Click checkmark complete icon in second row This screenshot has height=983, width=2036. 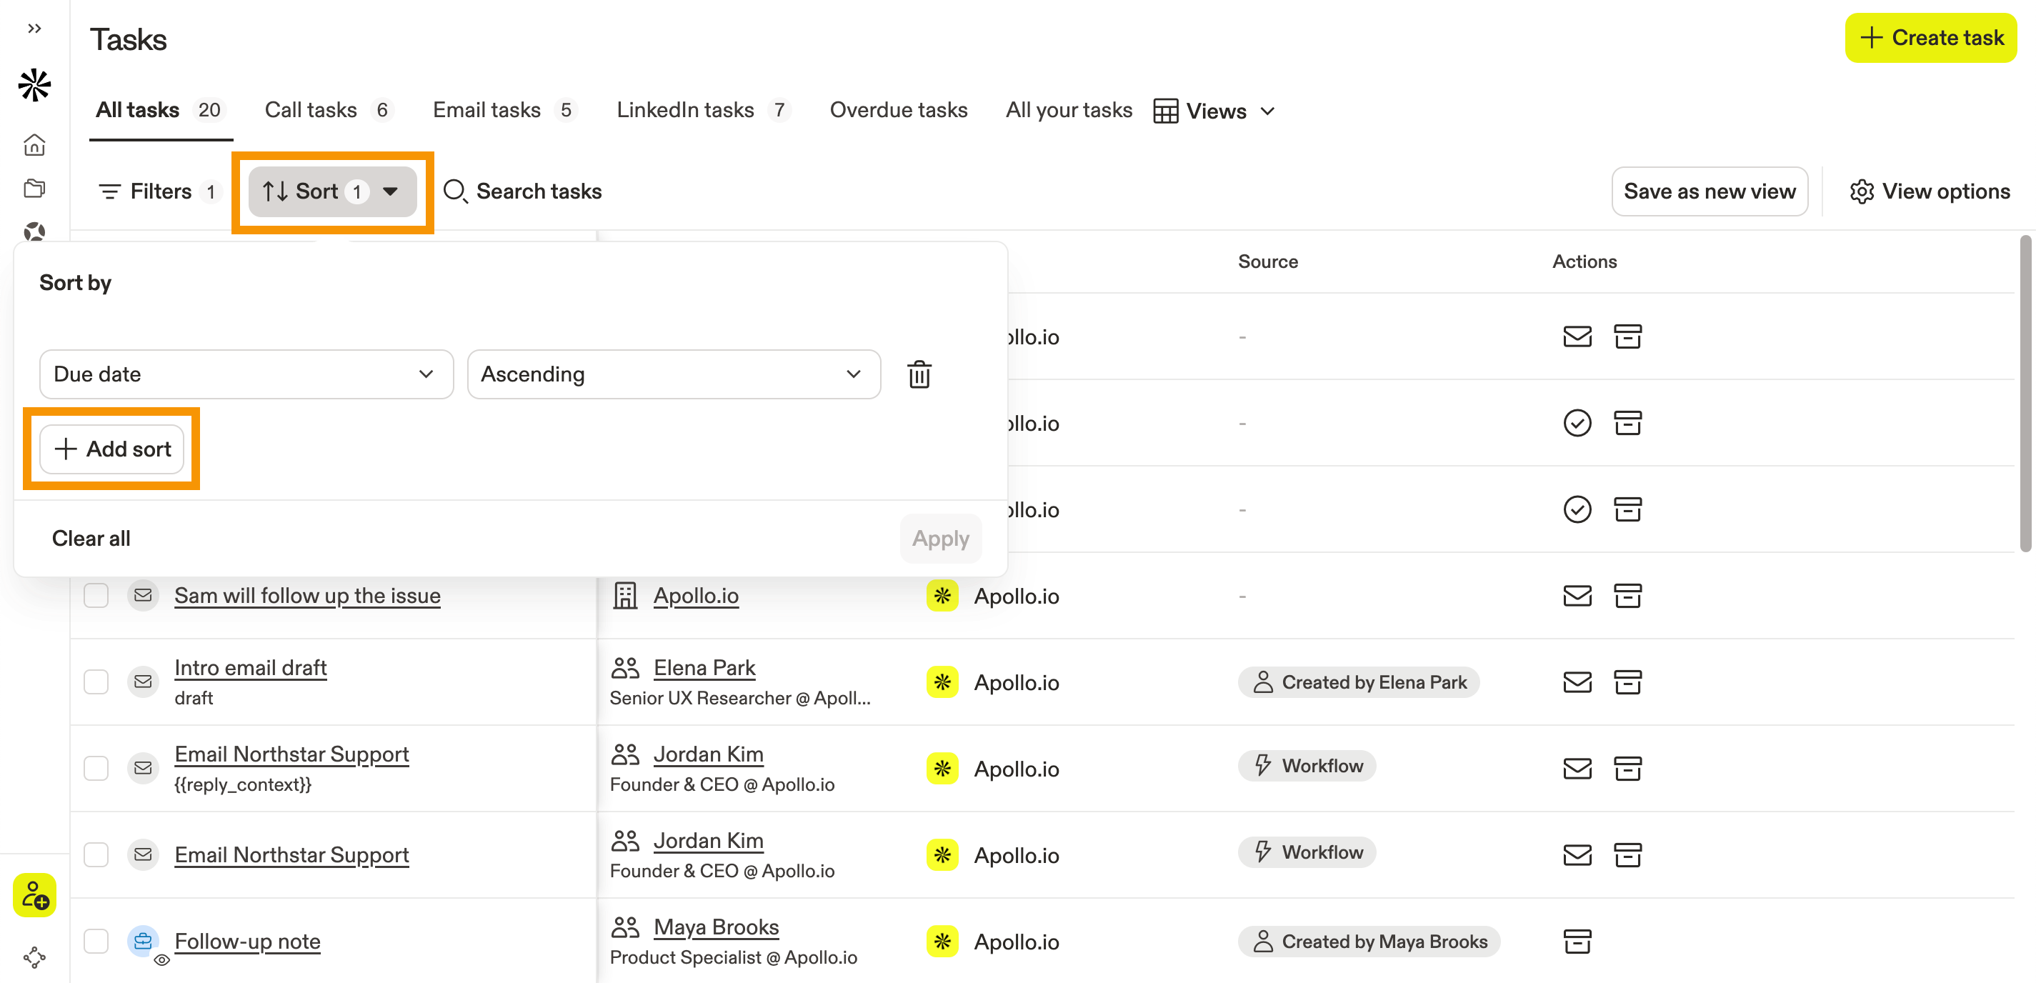click(1577, 423)
